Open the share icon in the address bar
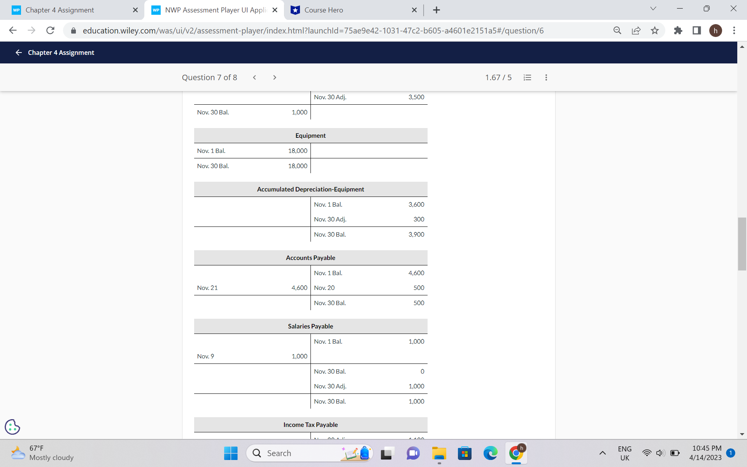Viewport: 747px width, 467px height. (x=636, y=30)
